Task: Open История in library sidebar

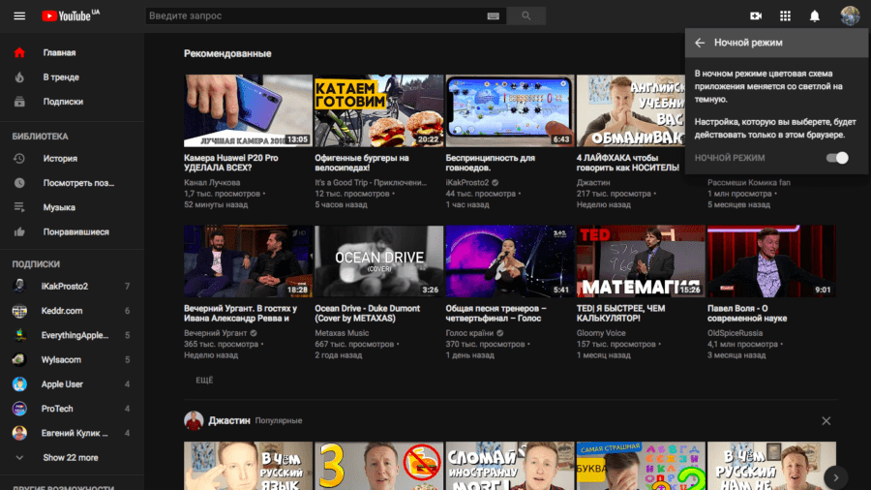Action: [60, 159]
